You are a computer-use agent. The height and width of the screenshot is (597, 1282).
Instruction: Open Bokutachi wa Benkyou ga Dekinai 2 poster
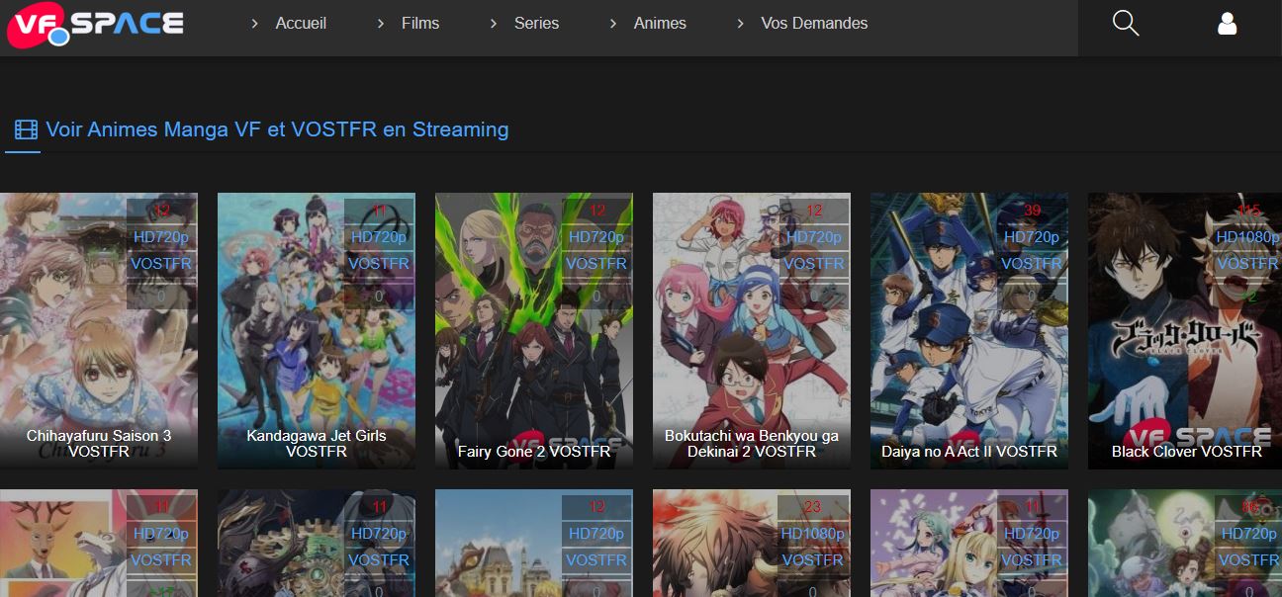click(x=752, y=330)
